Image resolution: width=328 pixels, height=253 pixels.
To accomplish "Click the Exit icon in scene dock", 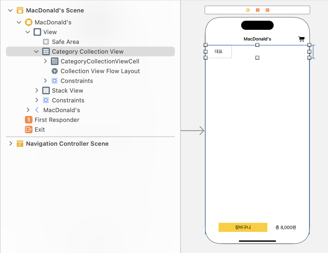I will (x=267, y=10).
